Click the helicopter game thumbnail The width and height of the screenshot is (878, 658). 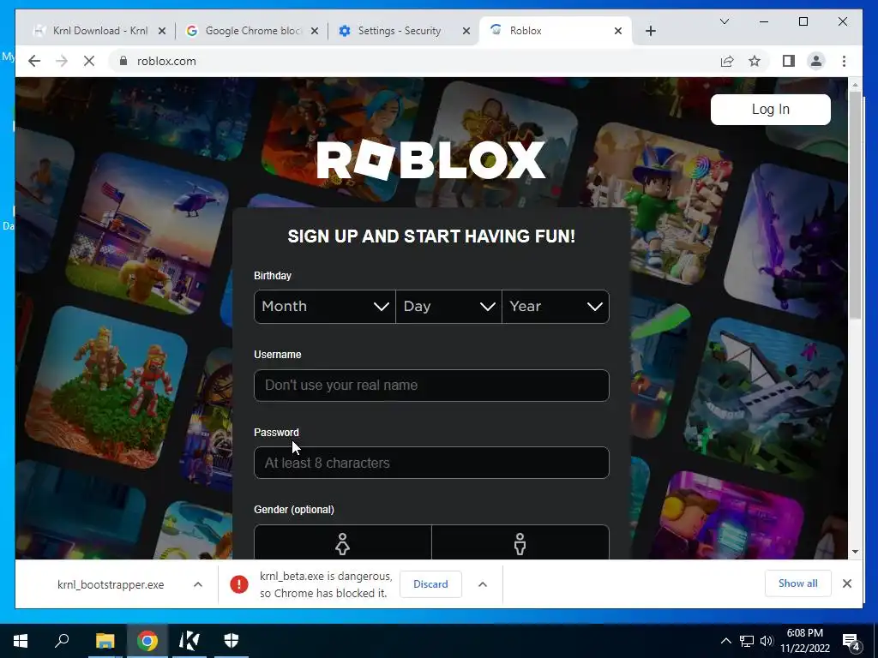tap(147, 234)
